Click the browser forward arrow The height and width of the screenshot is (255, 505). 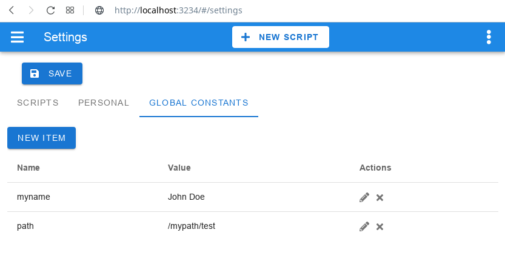pos(31,10)
